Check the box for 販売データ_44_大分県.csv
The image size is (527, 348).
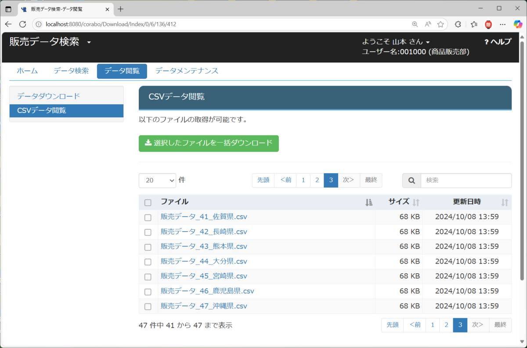click(148, 262)
